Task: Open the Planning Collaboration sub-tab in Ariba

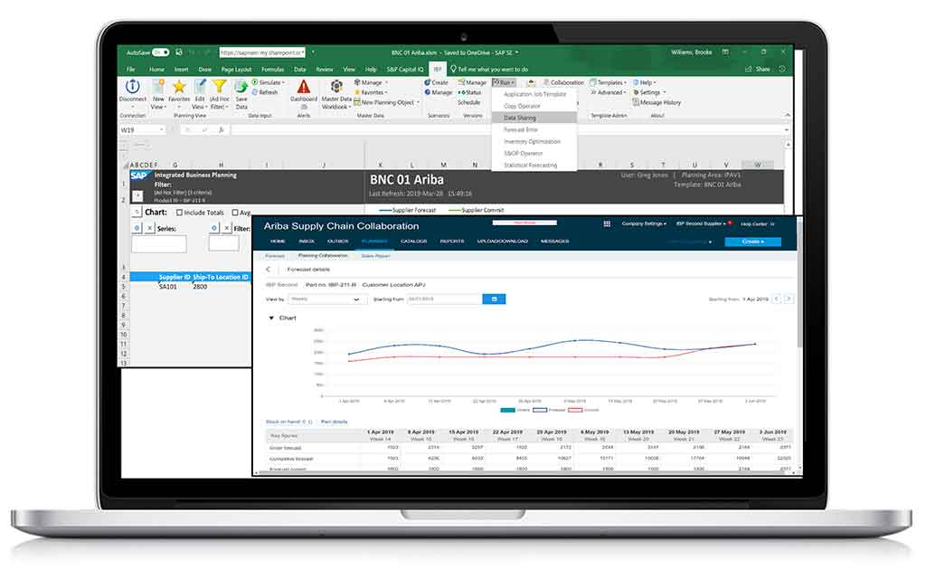Action: (x=323, y=256)
